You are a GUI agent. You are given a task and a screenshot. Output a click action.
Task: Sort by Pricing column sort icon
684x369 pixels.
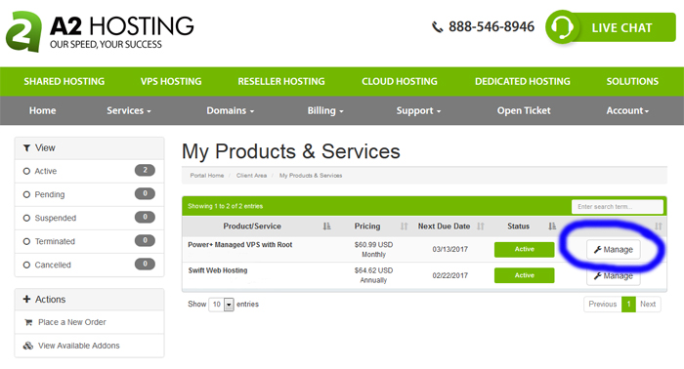click(x=404, y=226)
